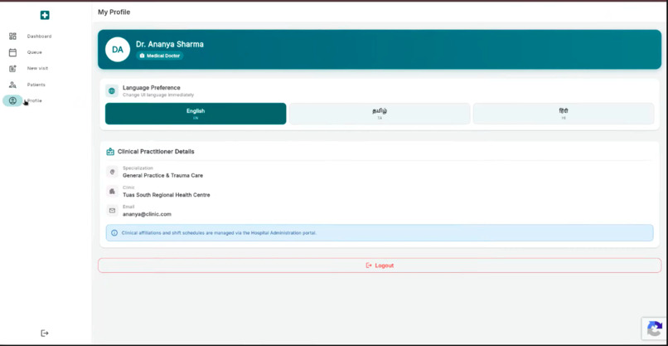Screen dimensions: 668x346
Task: Open the Queue calendar icon in the sidebar
Action: click(x=12, y=52)
